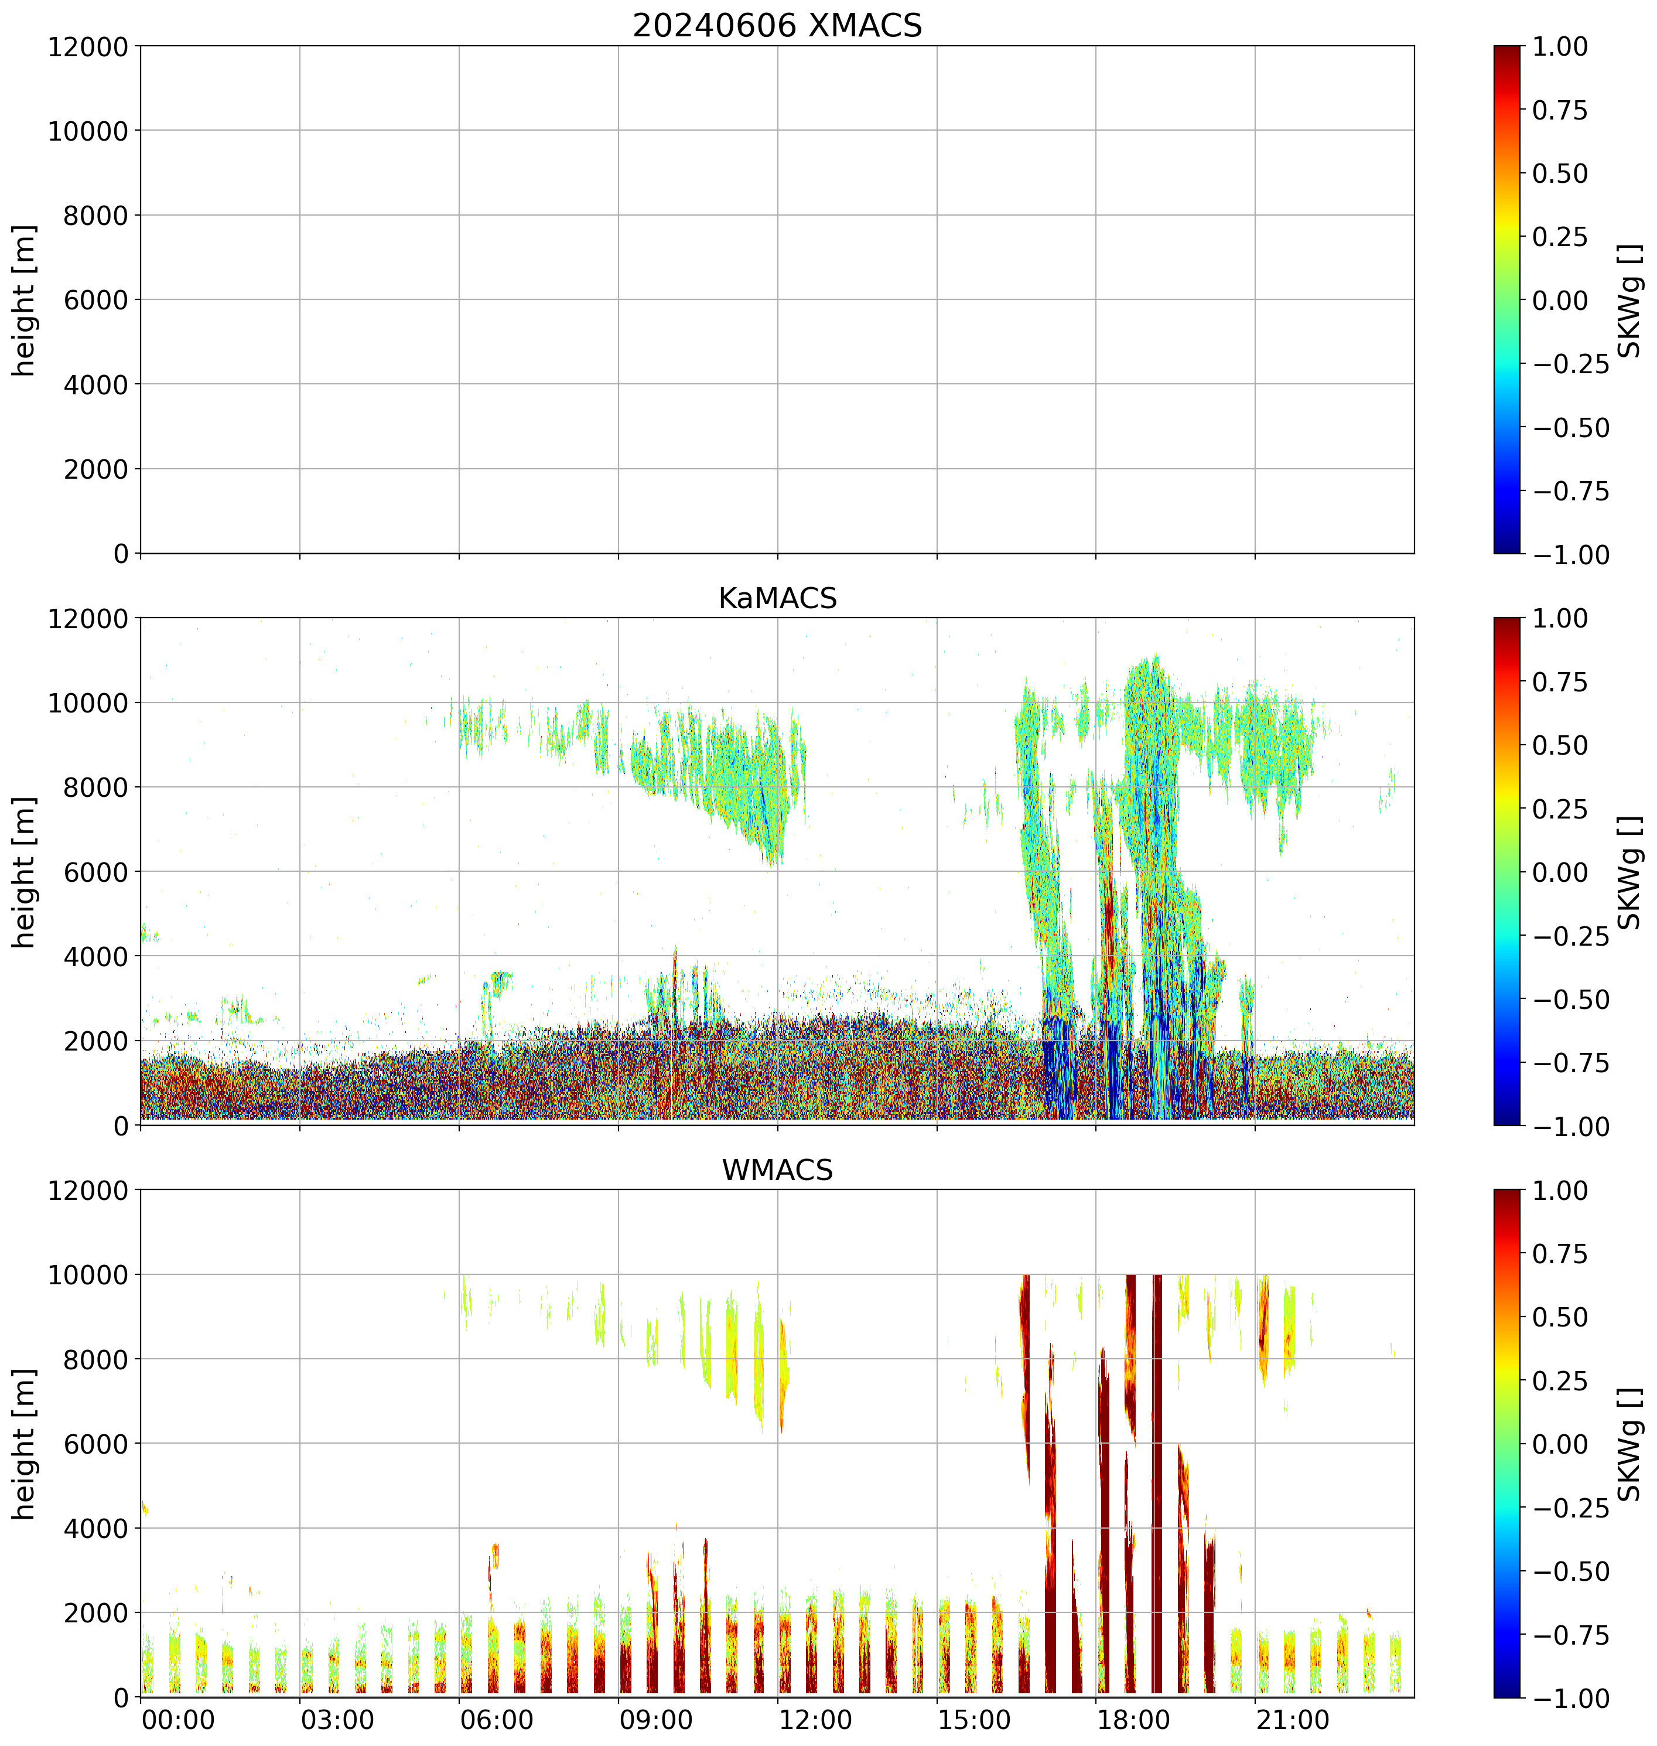This screenshot has width=1657, height=1746.
Task: Click the WMACS panel height axis label
Action: tap(25, 1444)
